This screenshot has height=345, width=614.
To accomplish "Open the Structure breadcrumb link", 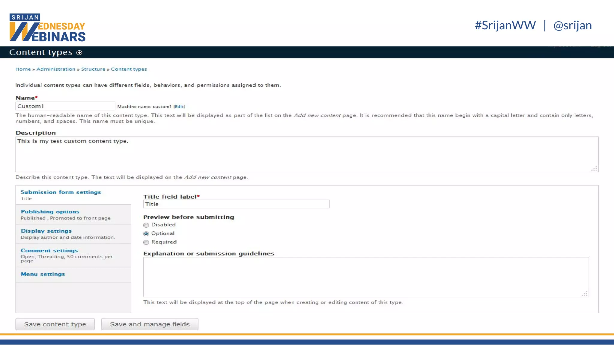I will [93, 69].
